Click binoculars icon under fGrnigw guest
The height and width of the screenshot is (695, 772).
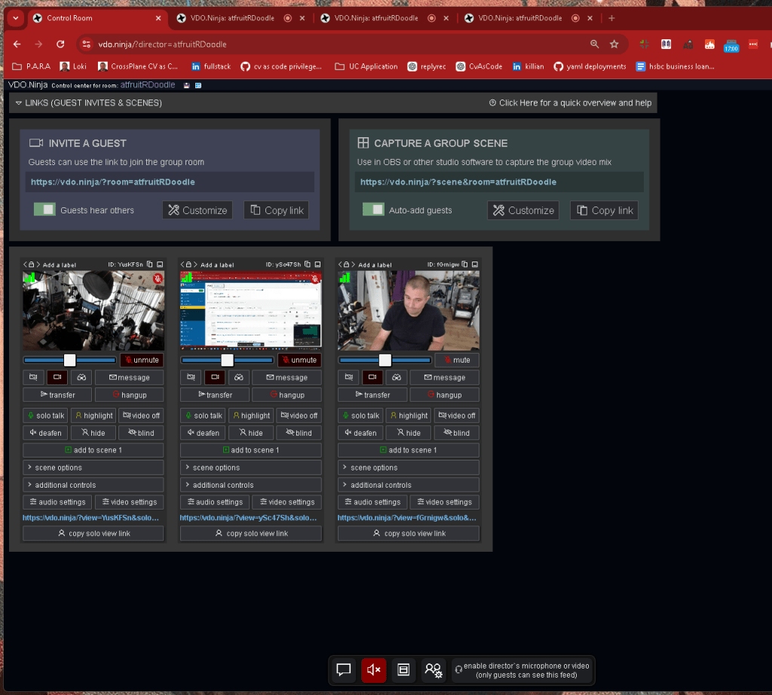tap(397, 378)
